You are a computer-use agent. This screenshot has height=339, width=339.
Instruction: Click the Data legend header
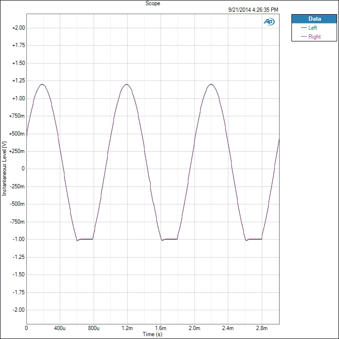(314, 19)
